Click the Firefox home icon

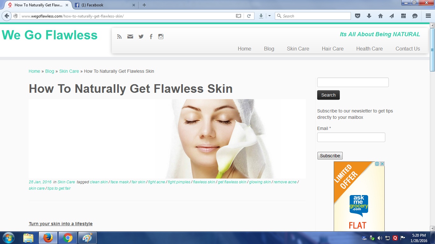click(381, 16)
